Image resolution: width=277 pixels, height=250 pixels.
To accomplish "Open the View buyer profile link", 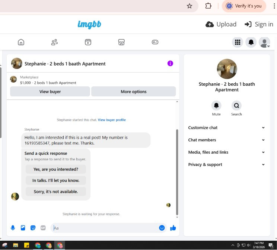I will coord(112,120).
